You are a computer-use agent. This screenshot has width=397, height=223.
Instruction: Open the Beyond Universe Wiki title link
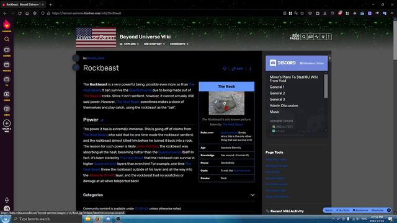coord(145,37)
